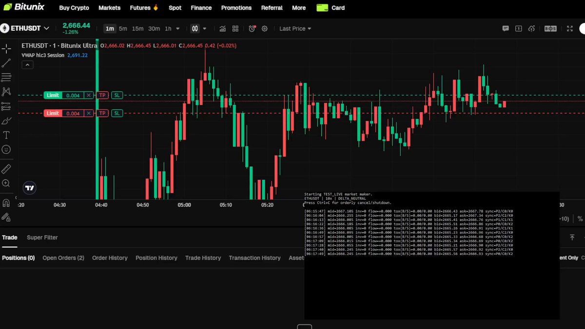Go to the Markets page
Screen dimensions: 585x329
point(109,8)
